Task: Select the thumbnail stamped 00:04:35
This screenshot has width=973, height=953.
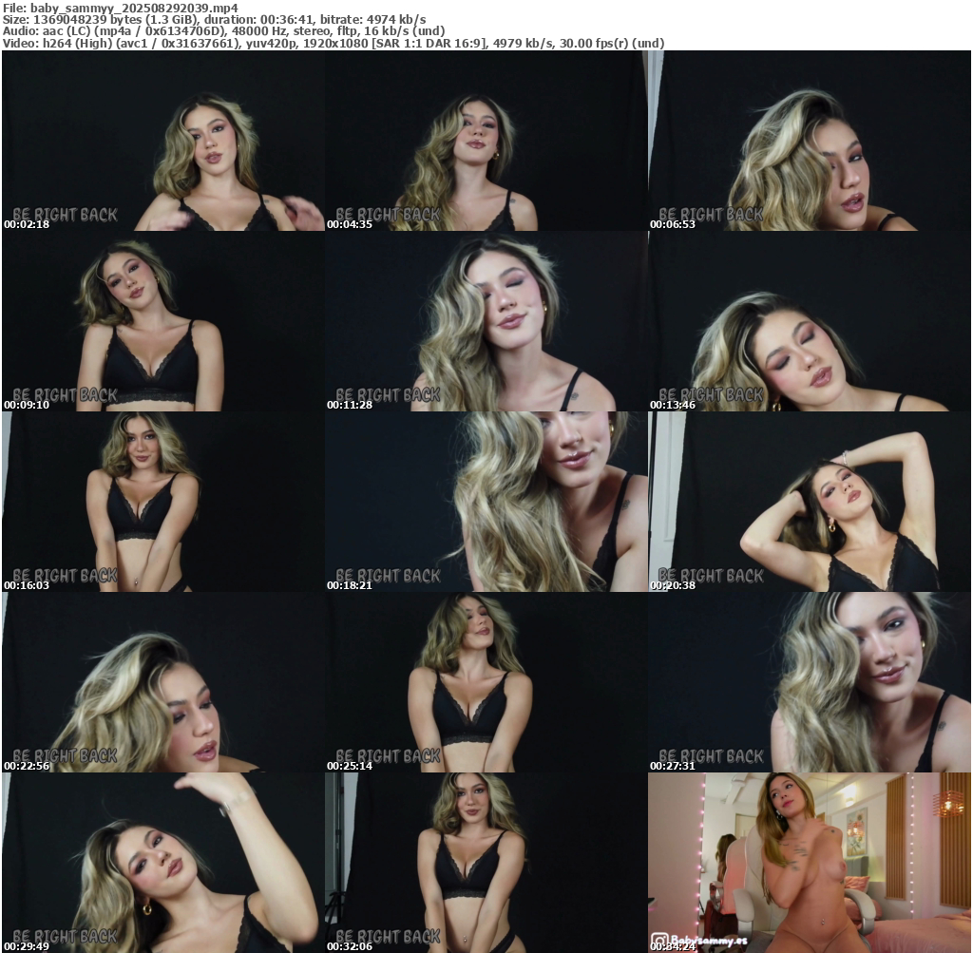Action: point(486,141)
